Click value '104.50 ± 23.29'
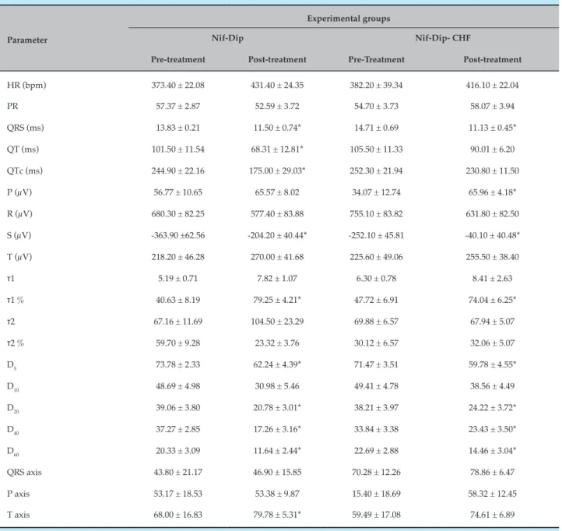Screen dimensions: 562x531 click(x=277, y=322)
